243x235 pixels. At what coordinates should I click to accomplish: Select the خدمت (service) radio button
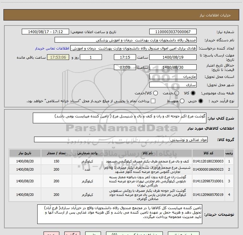[177, 93]
